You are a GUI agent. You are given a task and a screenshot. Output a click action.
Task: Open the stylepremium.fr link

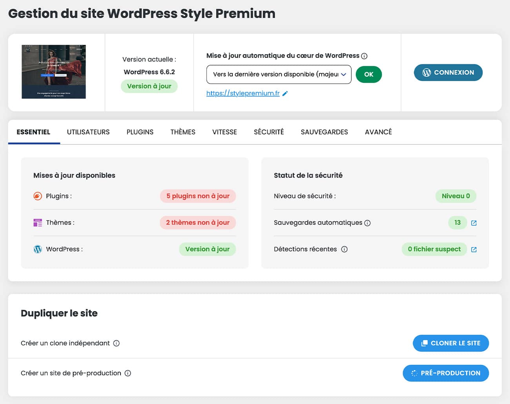(242, 93)
